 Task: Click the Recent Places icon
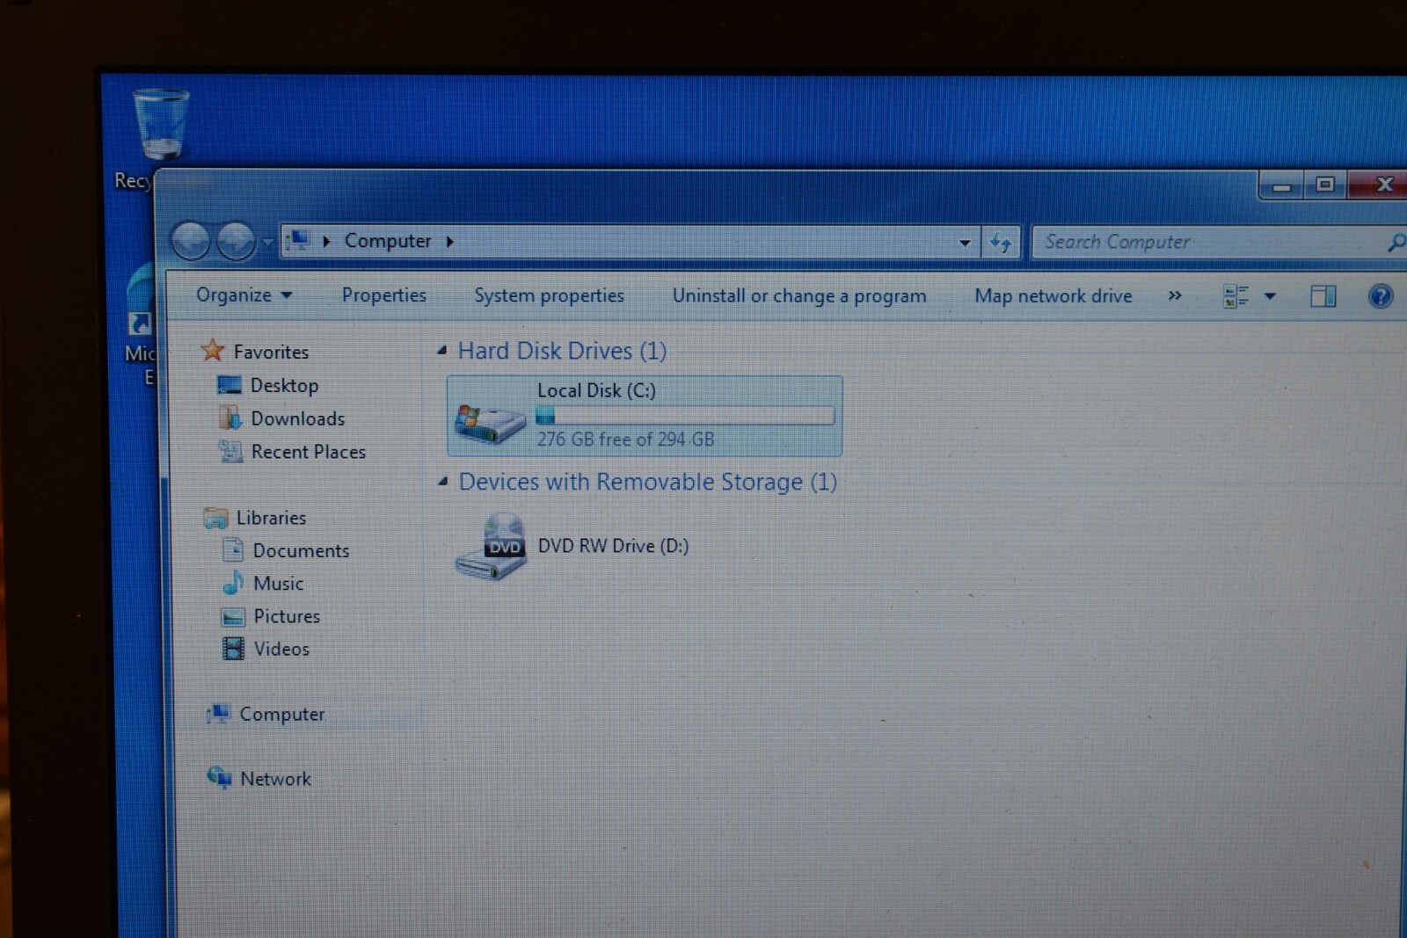230,451
